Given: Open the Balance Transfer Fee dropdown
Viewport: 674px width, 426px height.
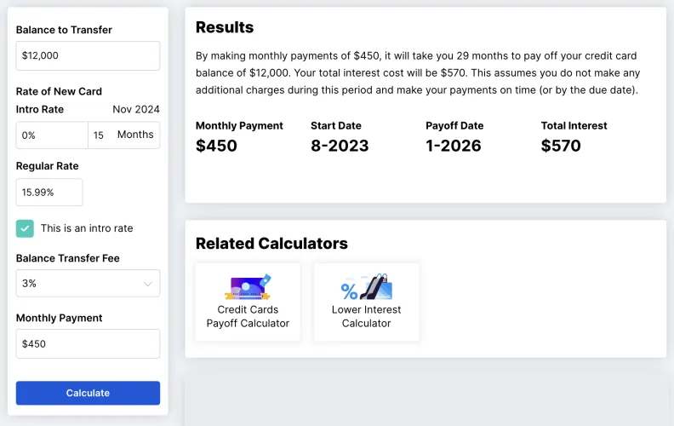Looking at the screenshot, I should [88, 284].
